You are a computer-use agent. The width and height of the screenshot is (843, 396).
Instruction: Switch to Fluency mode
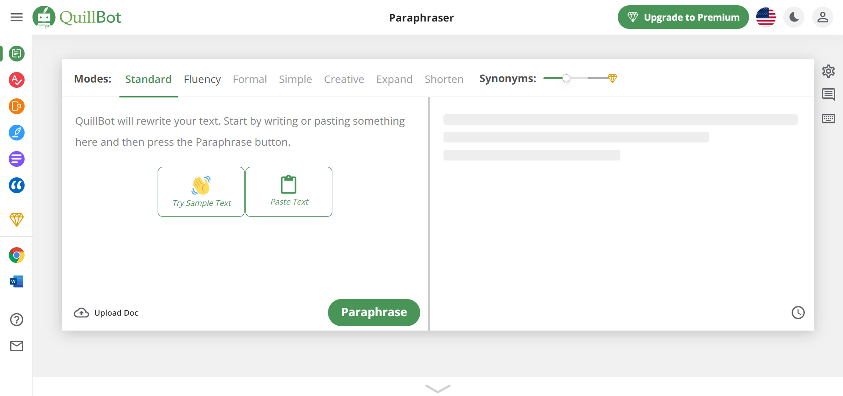[x=202, y=79]
